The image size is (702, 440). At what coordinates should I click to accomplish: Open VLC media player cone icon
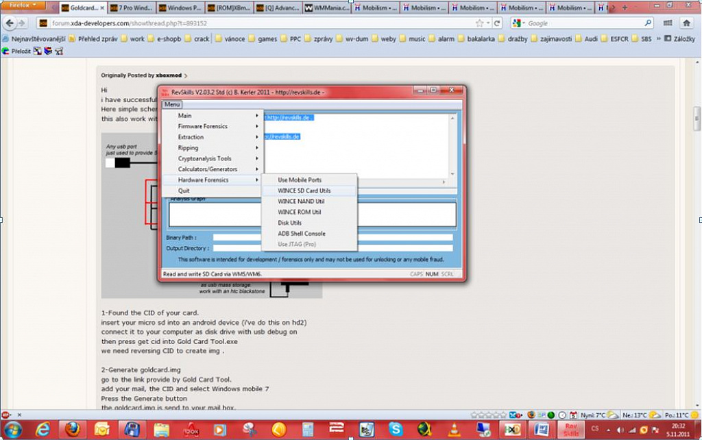455,430
